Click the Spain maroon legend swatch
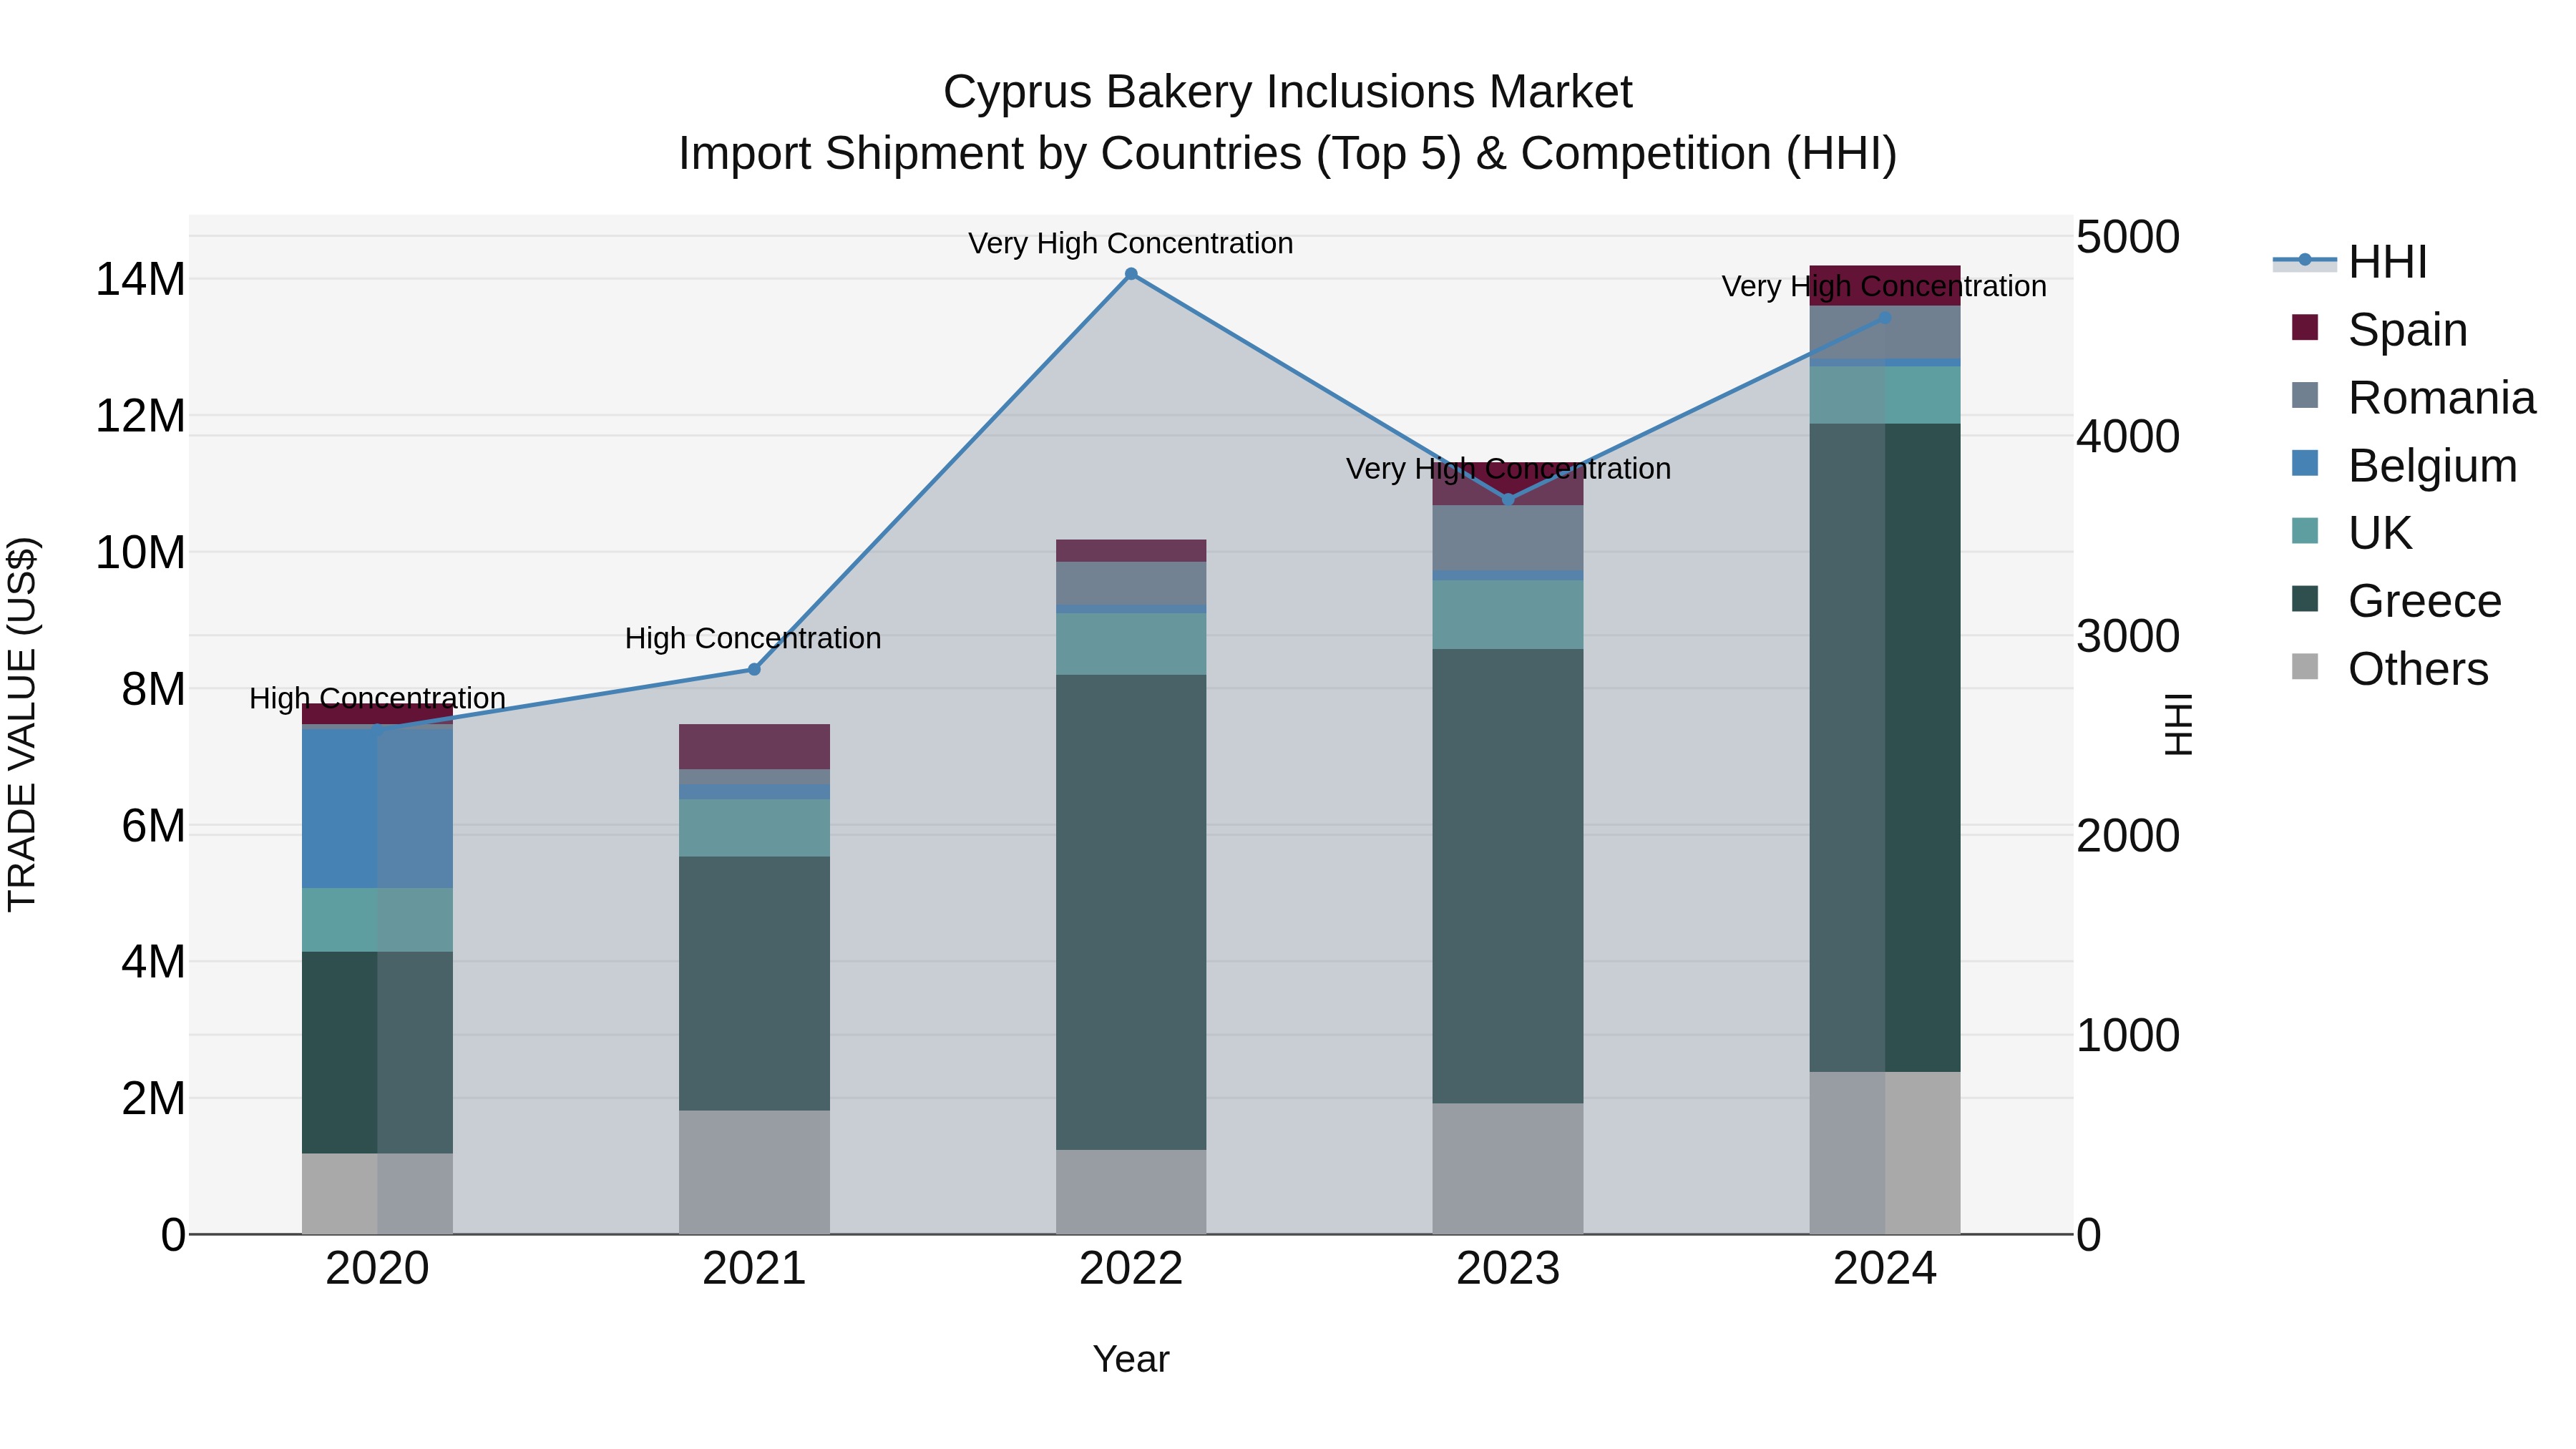This screenshot has height=1449, width=2576. coord(2305,327)
